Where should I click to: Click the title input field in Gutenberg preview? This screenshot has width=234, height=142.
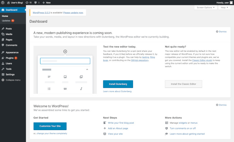[x=65, y=61]
